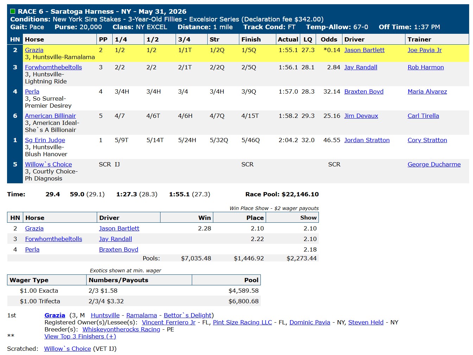Click Jay Randall in the payout table
473x355 pixels.
[x=115, y=239]
